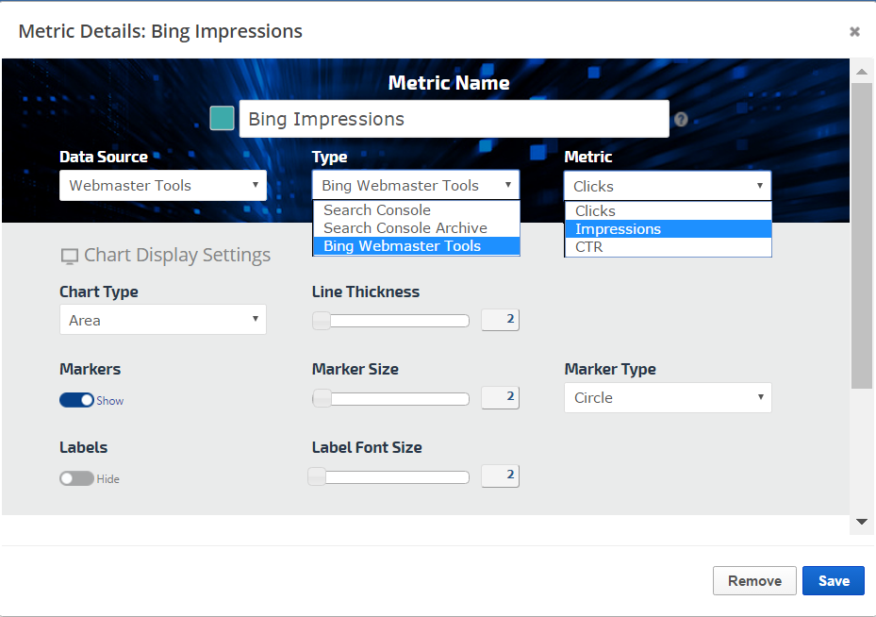Open the teal metric color swatch

(222, 118)
